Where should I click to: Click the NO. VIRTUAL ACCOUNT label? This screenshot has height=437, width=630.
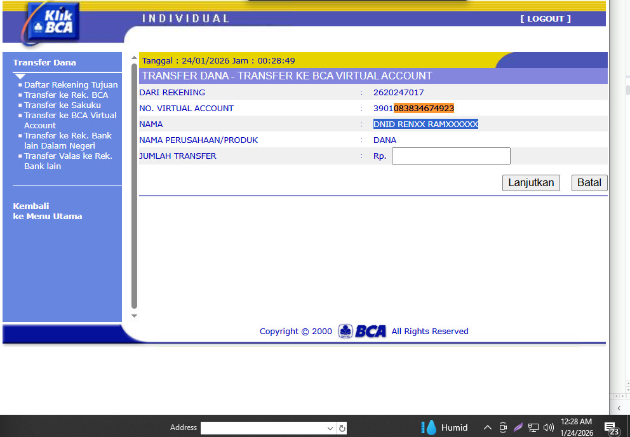tap(187, 108)
